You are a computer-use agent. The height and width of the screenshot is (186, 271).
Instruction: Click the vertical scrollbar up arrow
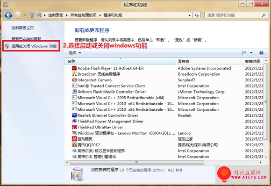[266, 61]
